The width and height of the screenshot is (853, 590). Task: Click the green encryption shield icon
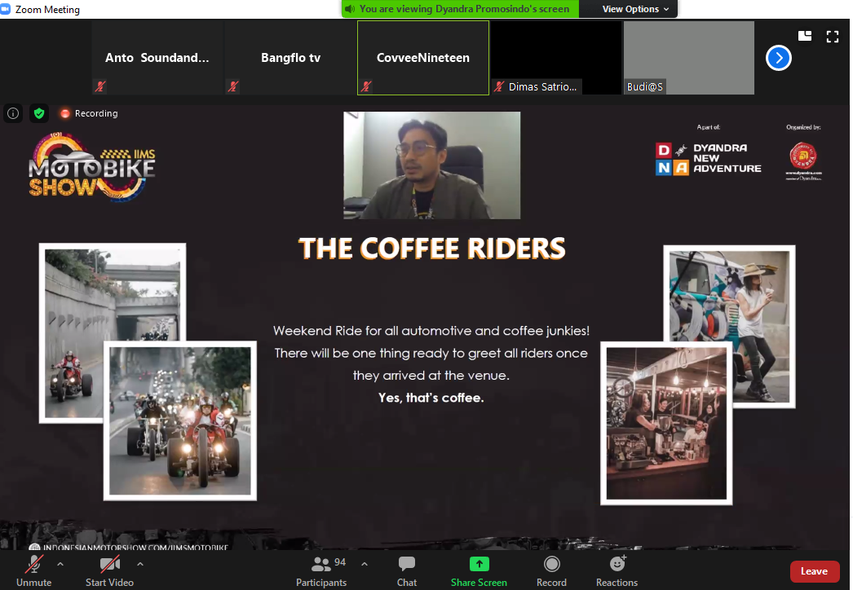[39, 113]
